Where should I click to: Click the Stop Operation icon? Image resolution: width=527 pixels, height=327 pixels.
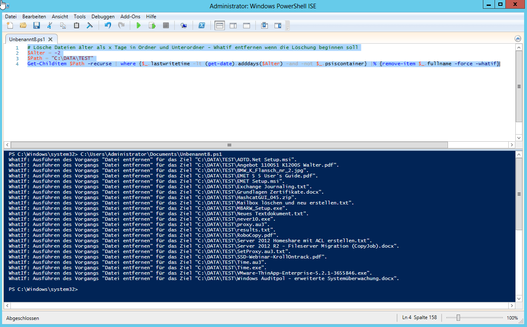pos(166,25)
